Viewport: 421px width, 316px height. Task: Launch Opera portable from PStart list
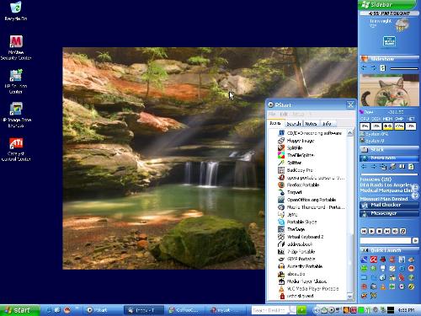point(311,178)
